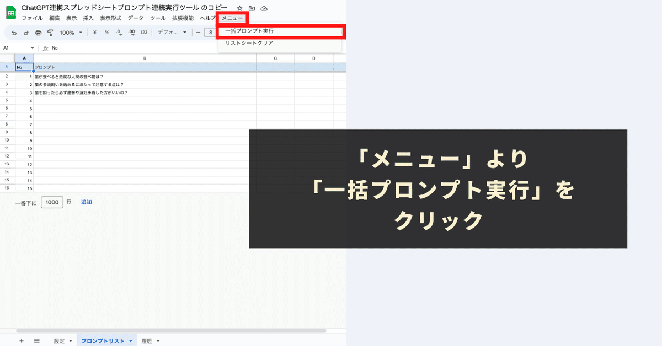Select column header D

click(314, 58)
